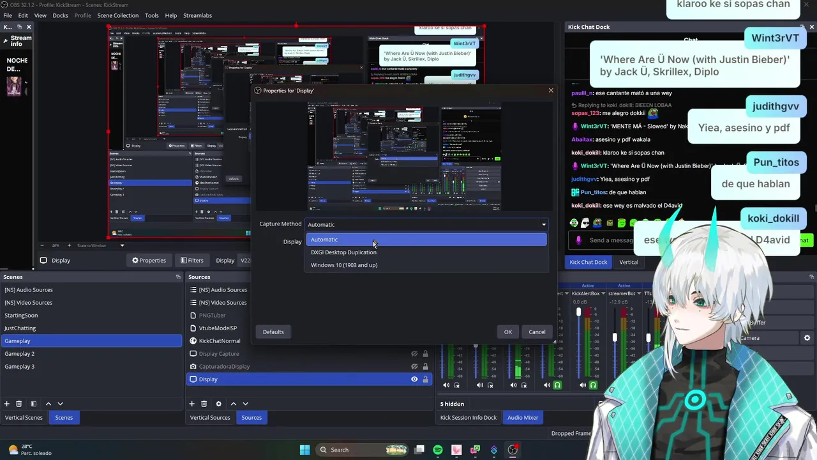Open the Edit menu
The height and width of the screenshot is (460, 817).
23,15
